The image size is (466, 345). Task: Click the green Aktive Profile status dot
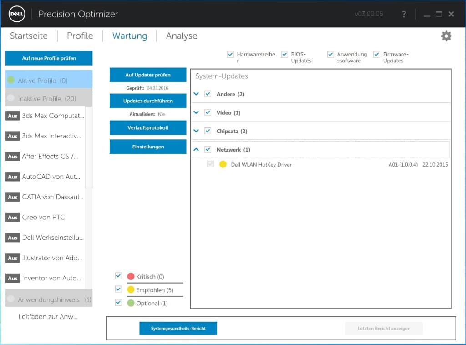tap(11, 80)
